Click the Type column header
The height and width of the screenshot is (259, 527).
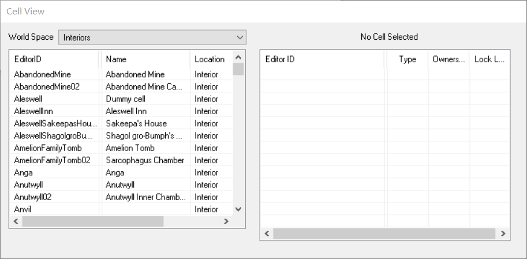pos(408,59)
